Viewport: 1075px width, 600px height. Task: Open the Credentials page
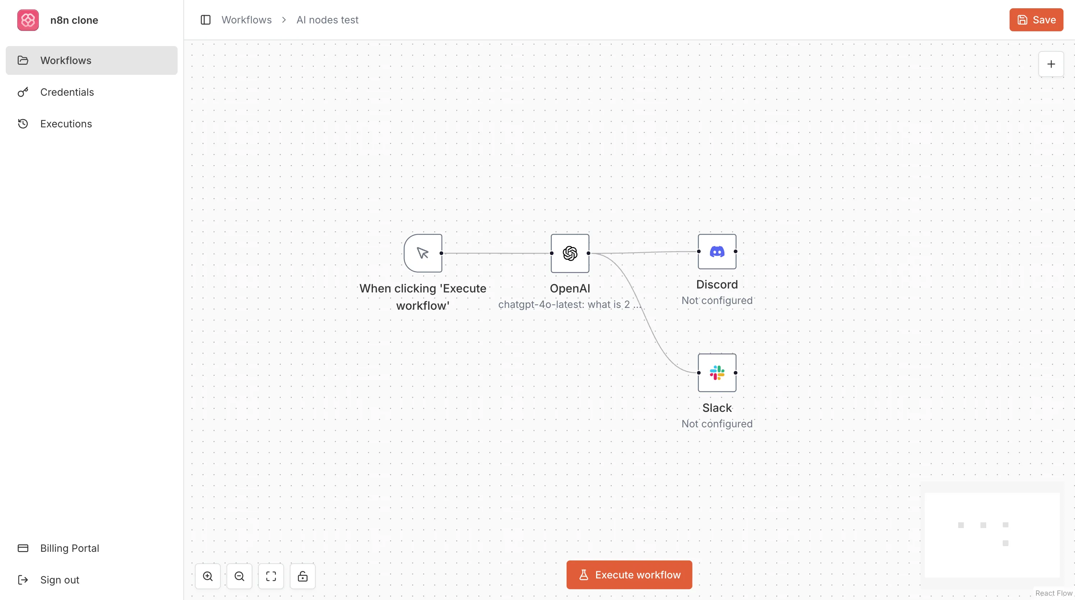pos(67,92)
